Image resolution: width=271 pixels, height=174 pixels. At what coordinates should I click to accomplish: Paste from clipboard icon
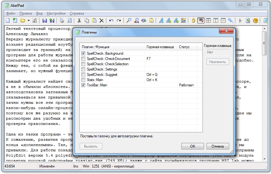coord(94,21)
